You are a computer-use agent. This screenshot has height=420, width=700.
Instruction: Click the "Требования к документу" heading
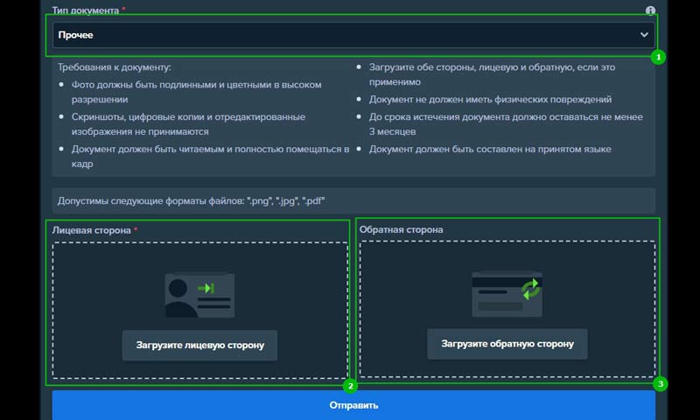[x=115, y=67]
